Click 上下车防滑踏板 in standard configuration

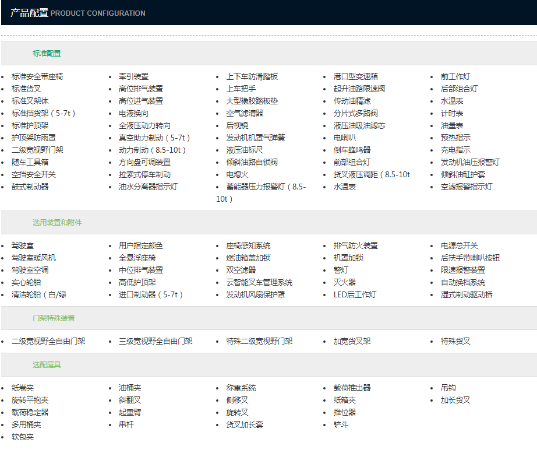(252, 76)
